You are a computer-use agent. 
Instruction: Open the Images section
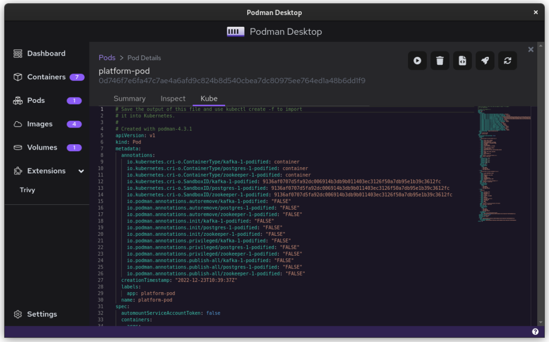[x=40, y=124]
